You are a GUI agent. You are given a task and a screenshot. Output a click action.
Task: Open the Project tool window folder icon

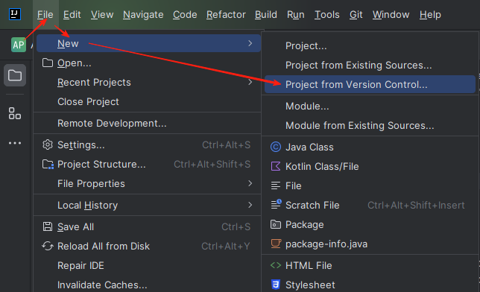point(15,75)
